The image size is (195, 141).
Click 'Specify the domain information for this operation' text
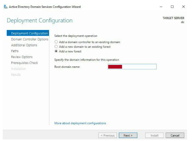(87, 60)
